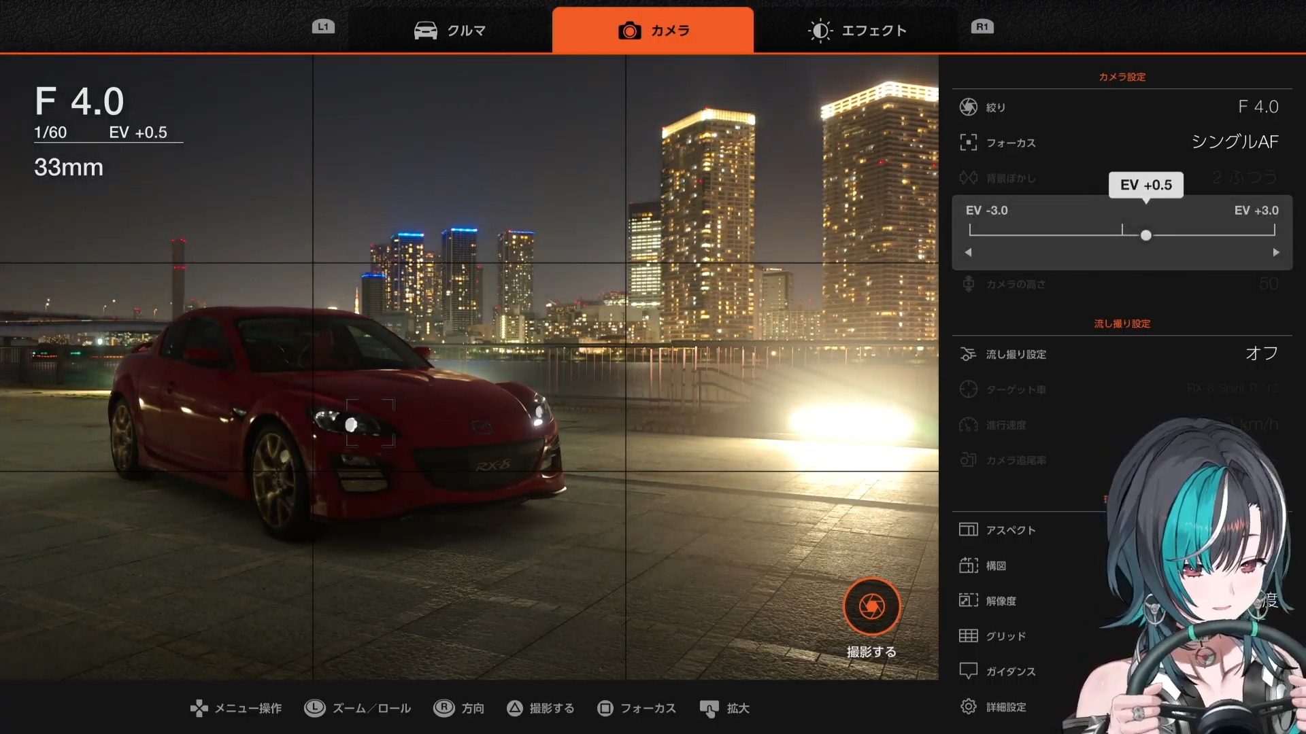This screenshot has height=734, width=1306.
Task: Switch to the クルマ tab
Action: (450, 31)
